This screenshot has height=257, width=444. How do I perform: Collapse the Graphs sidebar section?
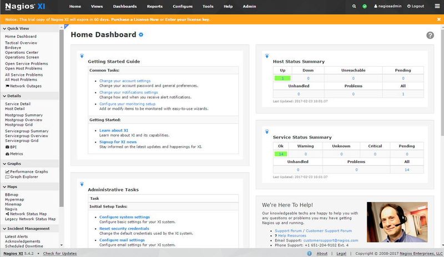point(12,164)
